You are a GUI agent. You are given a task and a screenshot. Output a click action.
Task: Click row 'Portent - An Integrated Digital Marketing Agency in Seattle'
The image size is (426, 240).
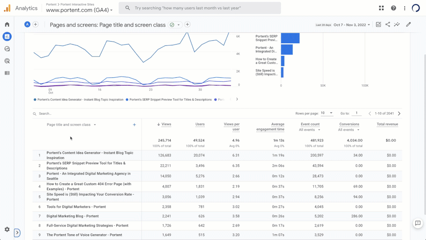point(217,176)
